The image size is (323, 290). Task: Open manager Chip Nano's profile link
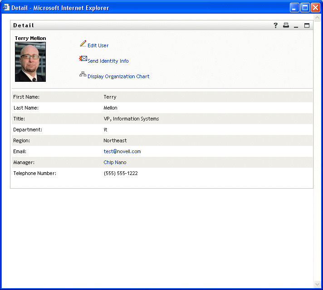tap(115, 162)
